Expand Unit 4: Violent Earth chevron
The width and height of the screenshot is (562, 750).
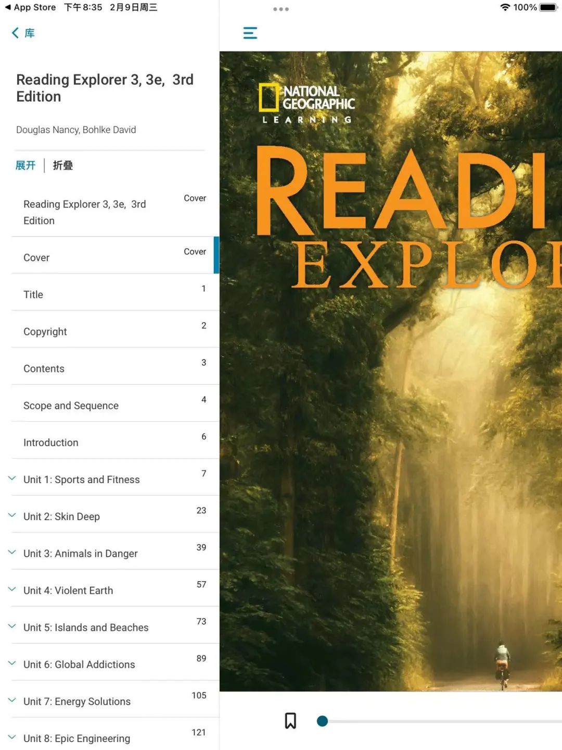click(12, 589)
